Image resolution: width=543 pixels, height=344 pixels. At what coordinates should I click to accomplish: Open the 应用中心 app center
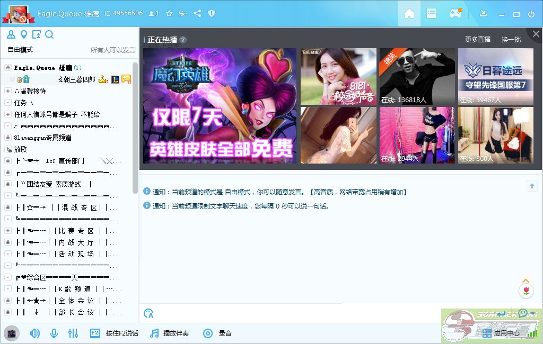pos(501,333)
